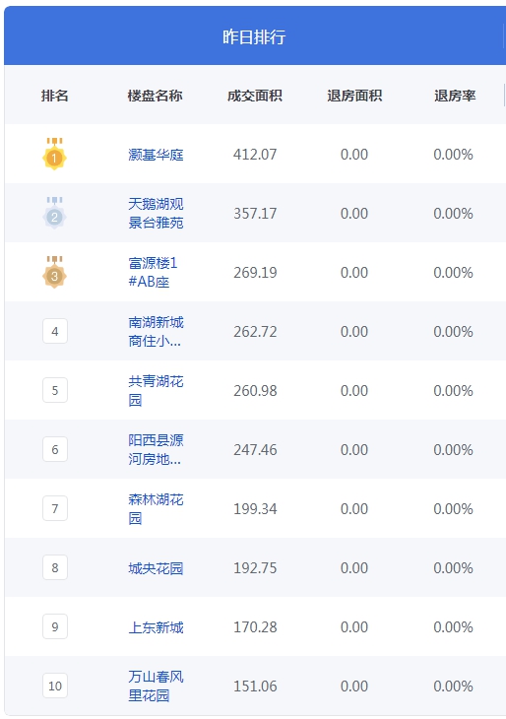The image size is (506, 719).
Task: Open the 万山春风里花园 property link
Action: (x=156, y=686)
